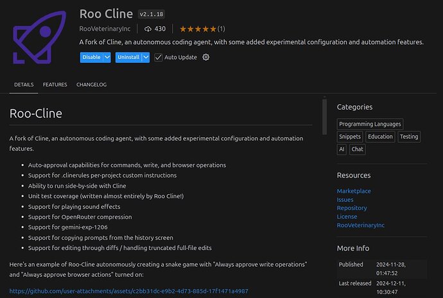The image size is (443, 298).
Task: Select the Testing category tag
Action: click(409, 137)
